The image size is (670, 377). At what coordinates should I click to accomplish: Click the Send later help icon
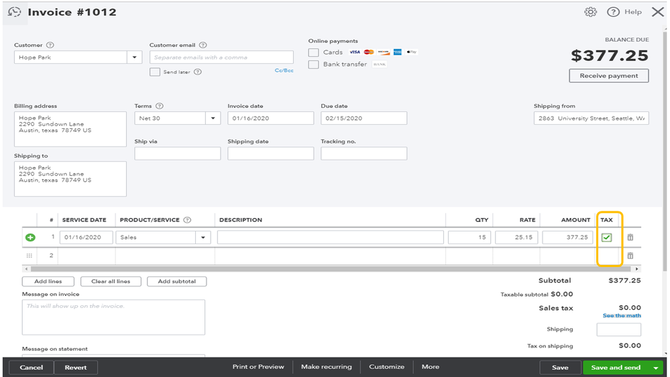tap(197, 72)
